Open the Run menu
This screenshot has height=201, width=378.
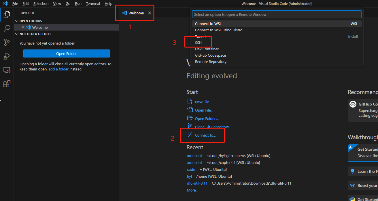pos(78,3)
